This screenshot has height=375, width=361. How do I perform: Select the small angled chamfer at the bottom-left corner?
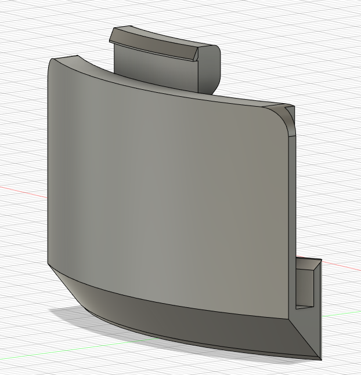(x=66, y=287)
